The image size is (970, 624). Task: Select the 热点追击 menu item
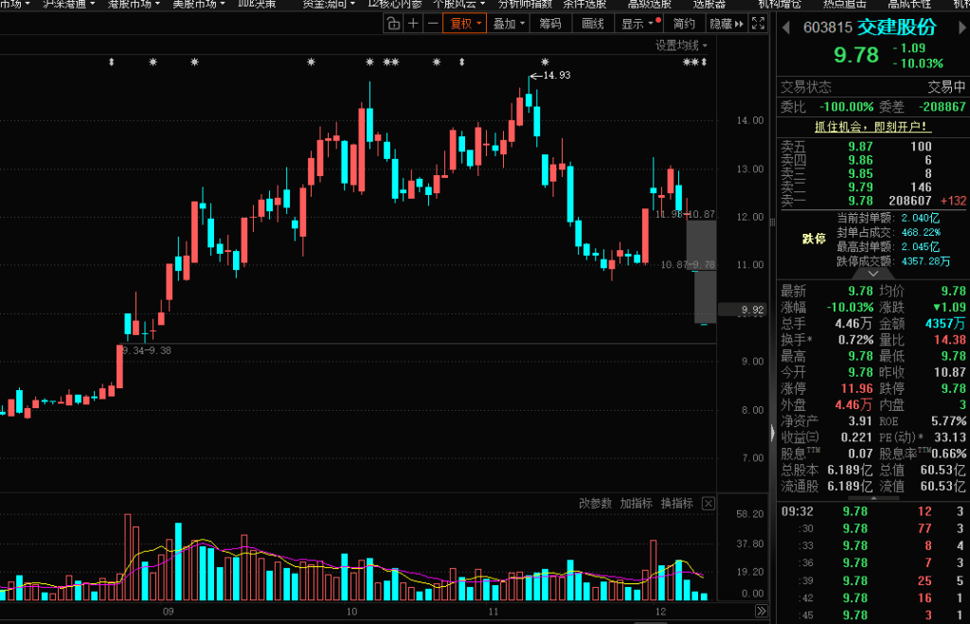[x=844, y=4]
